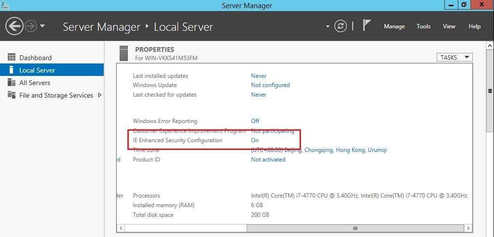
Task: Open the Tools menu
Action: click(424, 26)
